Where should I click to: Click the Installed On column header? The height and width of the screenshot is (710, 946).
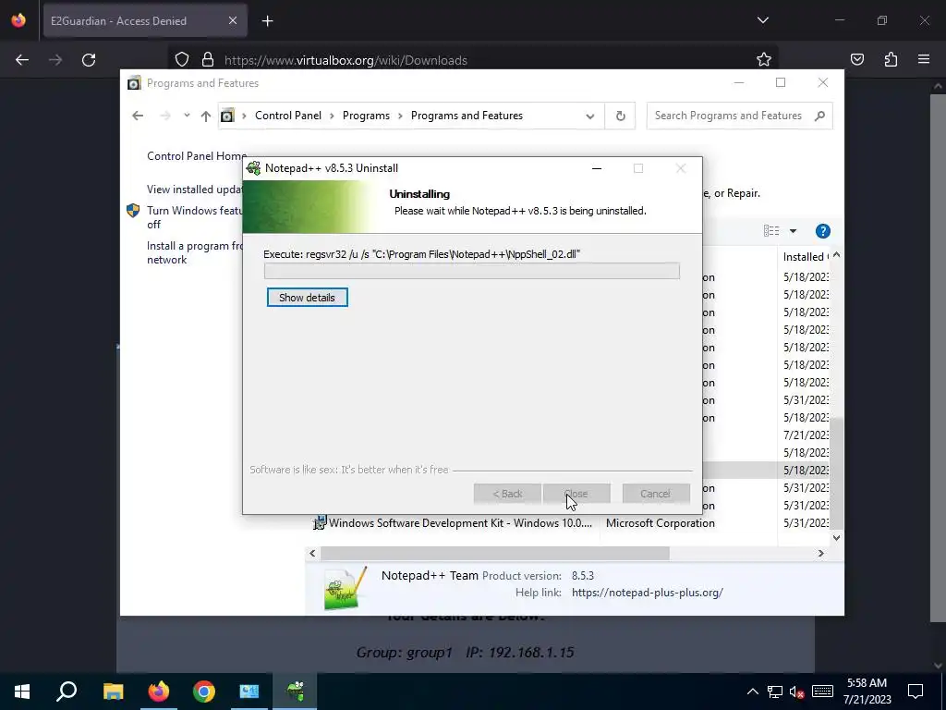(805, 257)
